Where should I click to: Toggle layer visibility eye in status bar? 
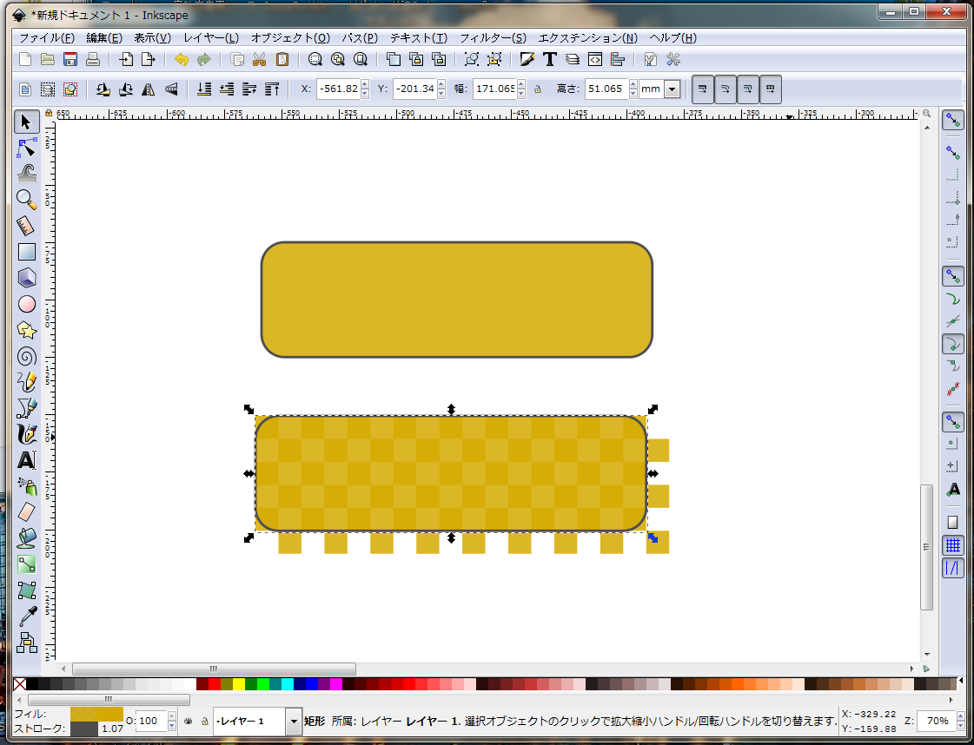(x=187, y=721)
